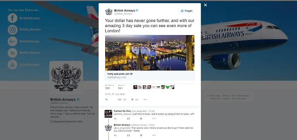Open britishairways.com link card
Viewport: 297px width, 140px height.
150,76
